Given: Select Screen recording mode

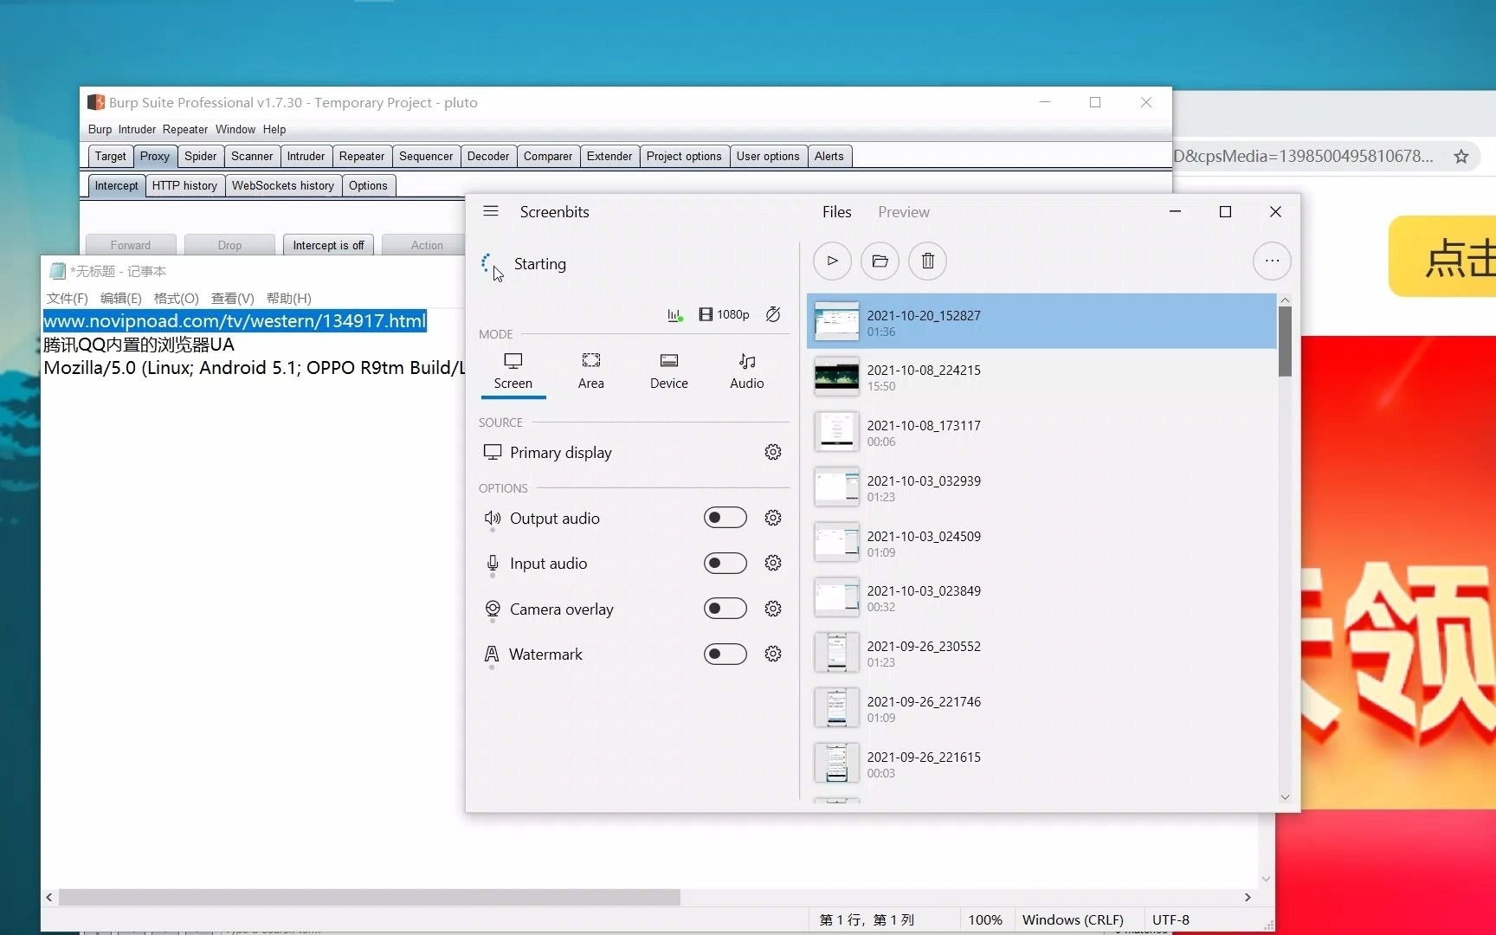Looking at the screenshot, I should [x=513, y=372].
